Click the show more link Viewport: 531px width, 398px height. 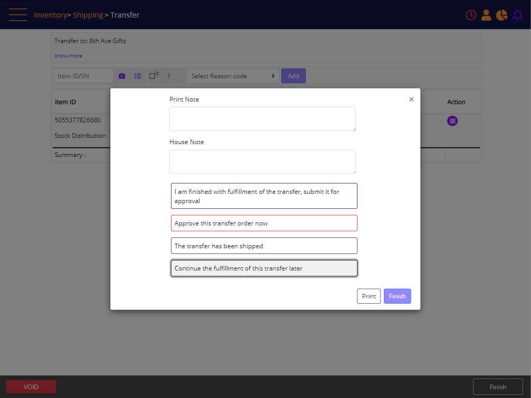tap(68, 55)
